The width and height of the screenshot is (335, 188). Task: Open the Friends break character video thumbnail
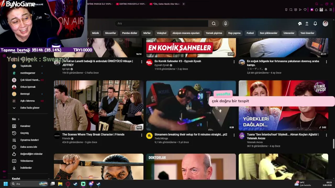99,105
